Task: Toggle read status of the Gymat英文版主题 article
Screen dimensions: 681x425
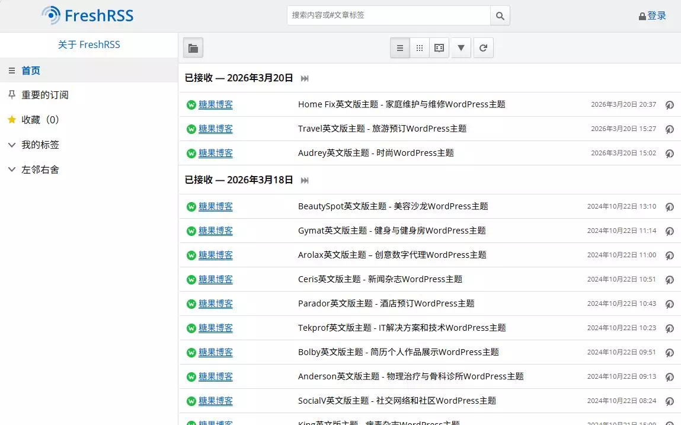Action: point(669,231)
